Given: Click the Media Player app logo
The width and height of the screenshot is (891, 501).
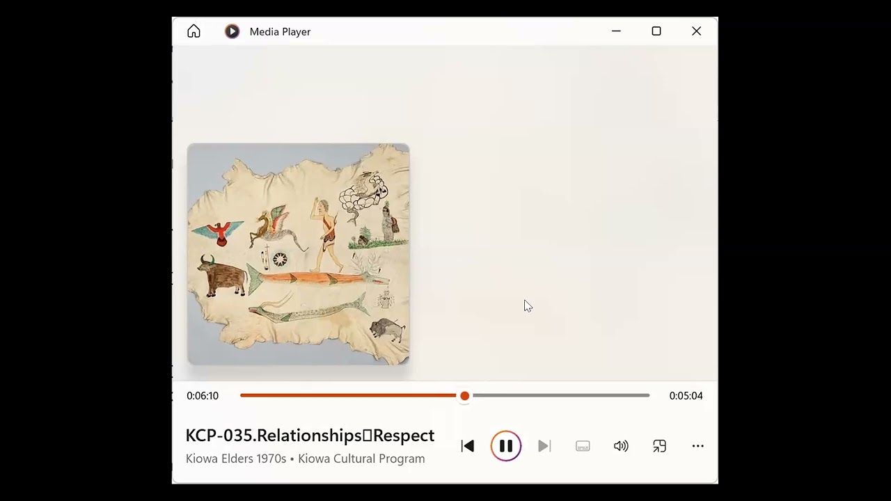Looking at the screenshot, I should point(232,31).
